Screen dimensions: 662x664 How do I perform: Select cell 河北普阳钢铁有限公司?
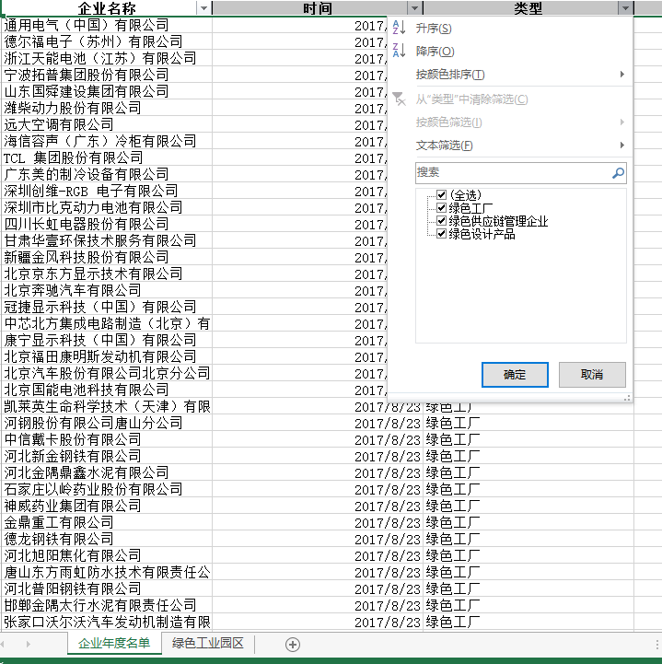107,588
